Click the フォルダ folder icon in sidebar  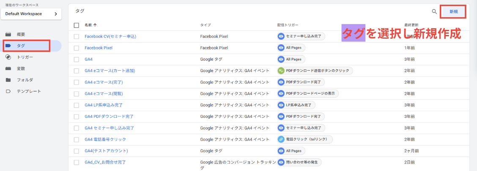click(x=8, y=80)
